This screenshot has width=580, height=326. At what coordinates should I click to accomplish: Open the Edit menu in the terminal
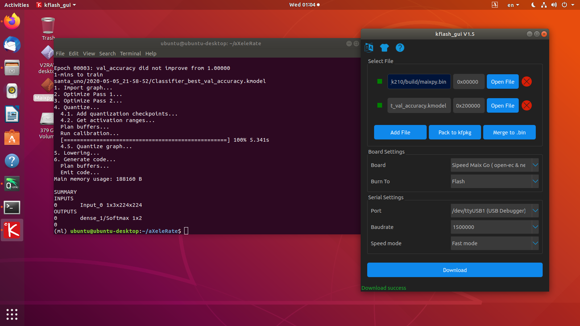pyautogui.click(x=74, y=53)
